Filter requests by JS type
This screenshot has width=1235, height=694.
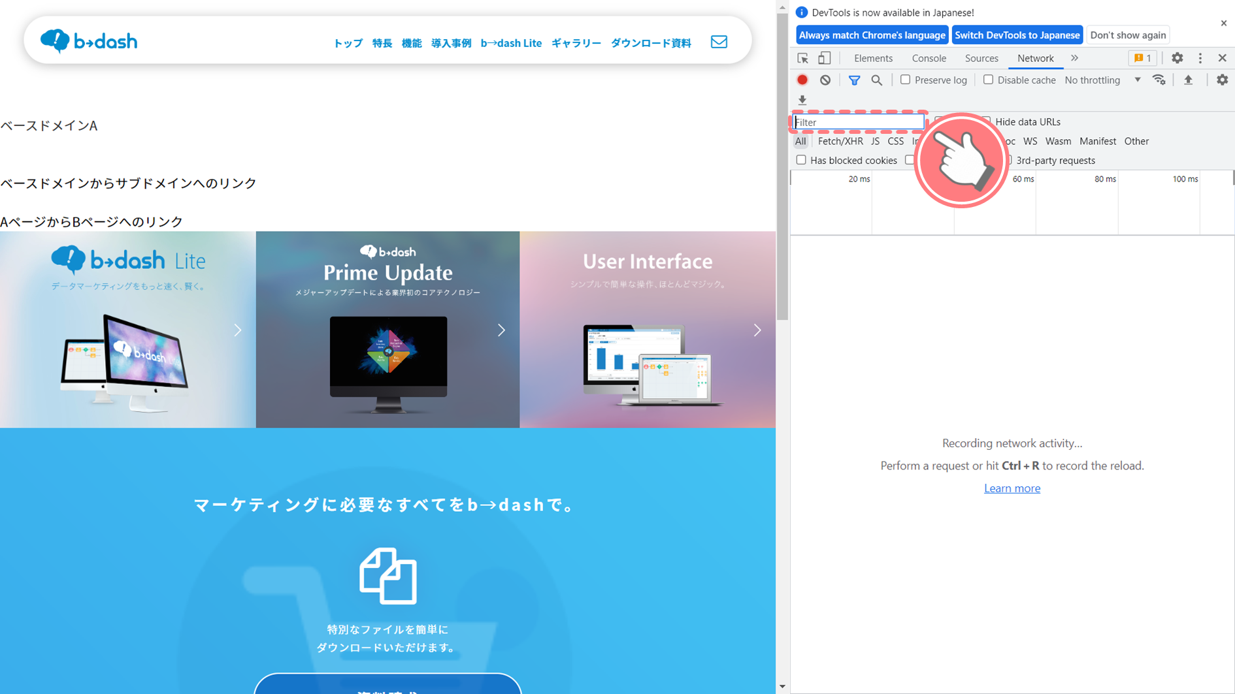click(x=875, y=141)
